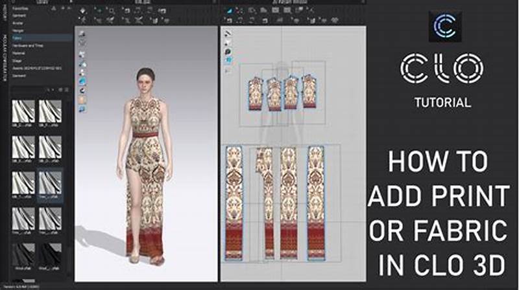Click the faded bottom icon in 2D viewport sidebar
The image size is (519, 290).
click(x=228, y=70)
